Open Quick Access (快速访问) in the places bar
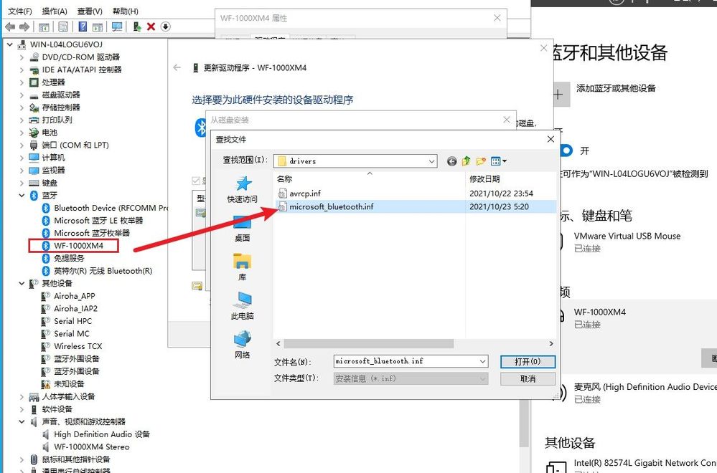 pos(243,189)
